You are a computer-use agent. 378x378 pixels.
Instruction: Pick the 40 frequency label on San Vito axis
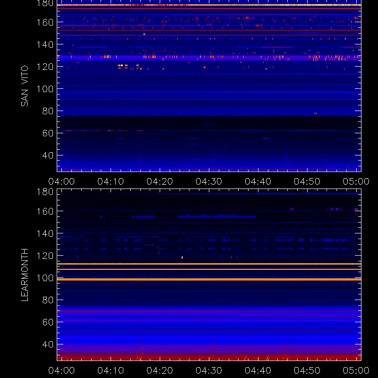(x=48, y=155)
